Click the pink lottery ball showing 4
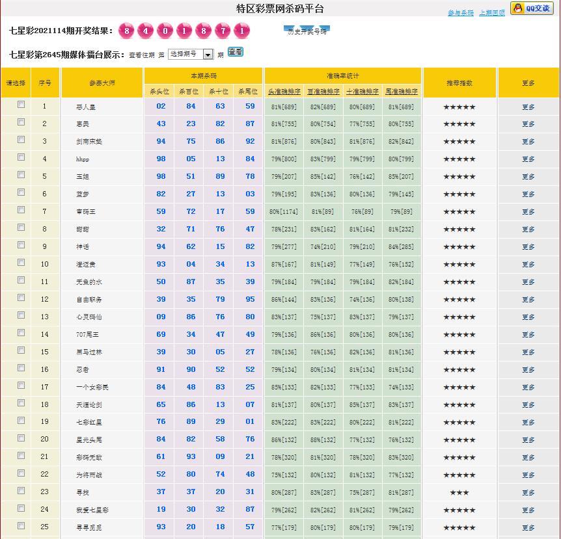561x539 pixels. tap(146, 31)
